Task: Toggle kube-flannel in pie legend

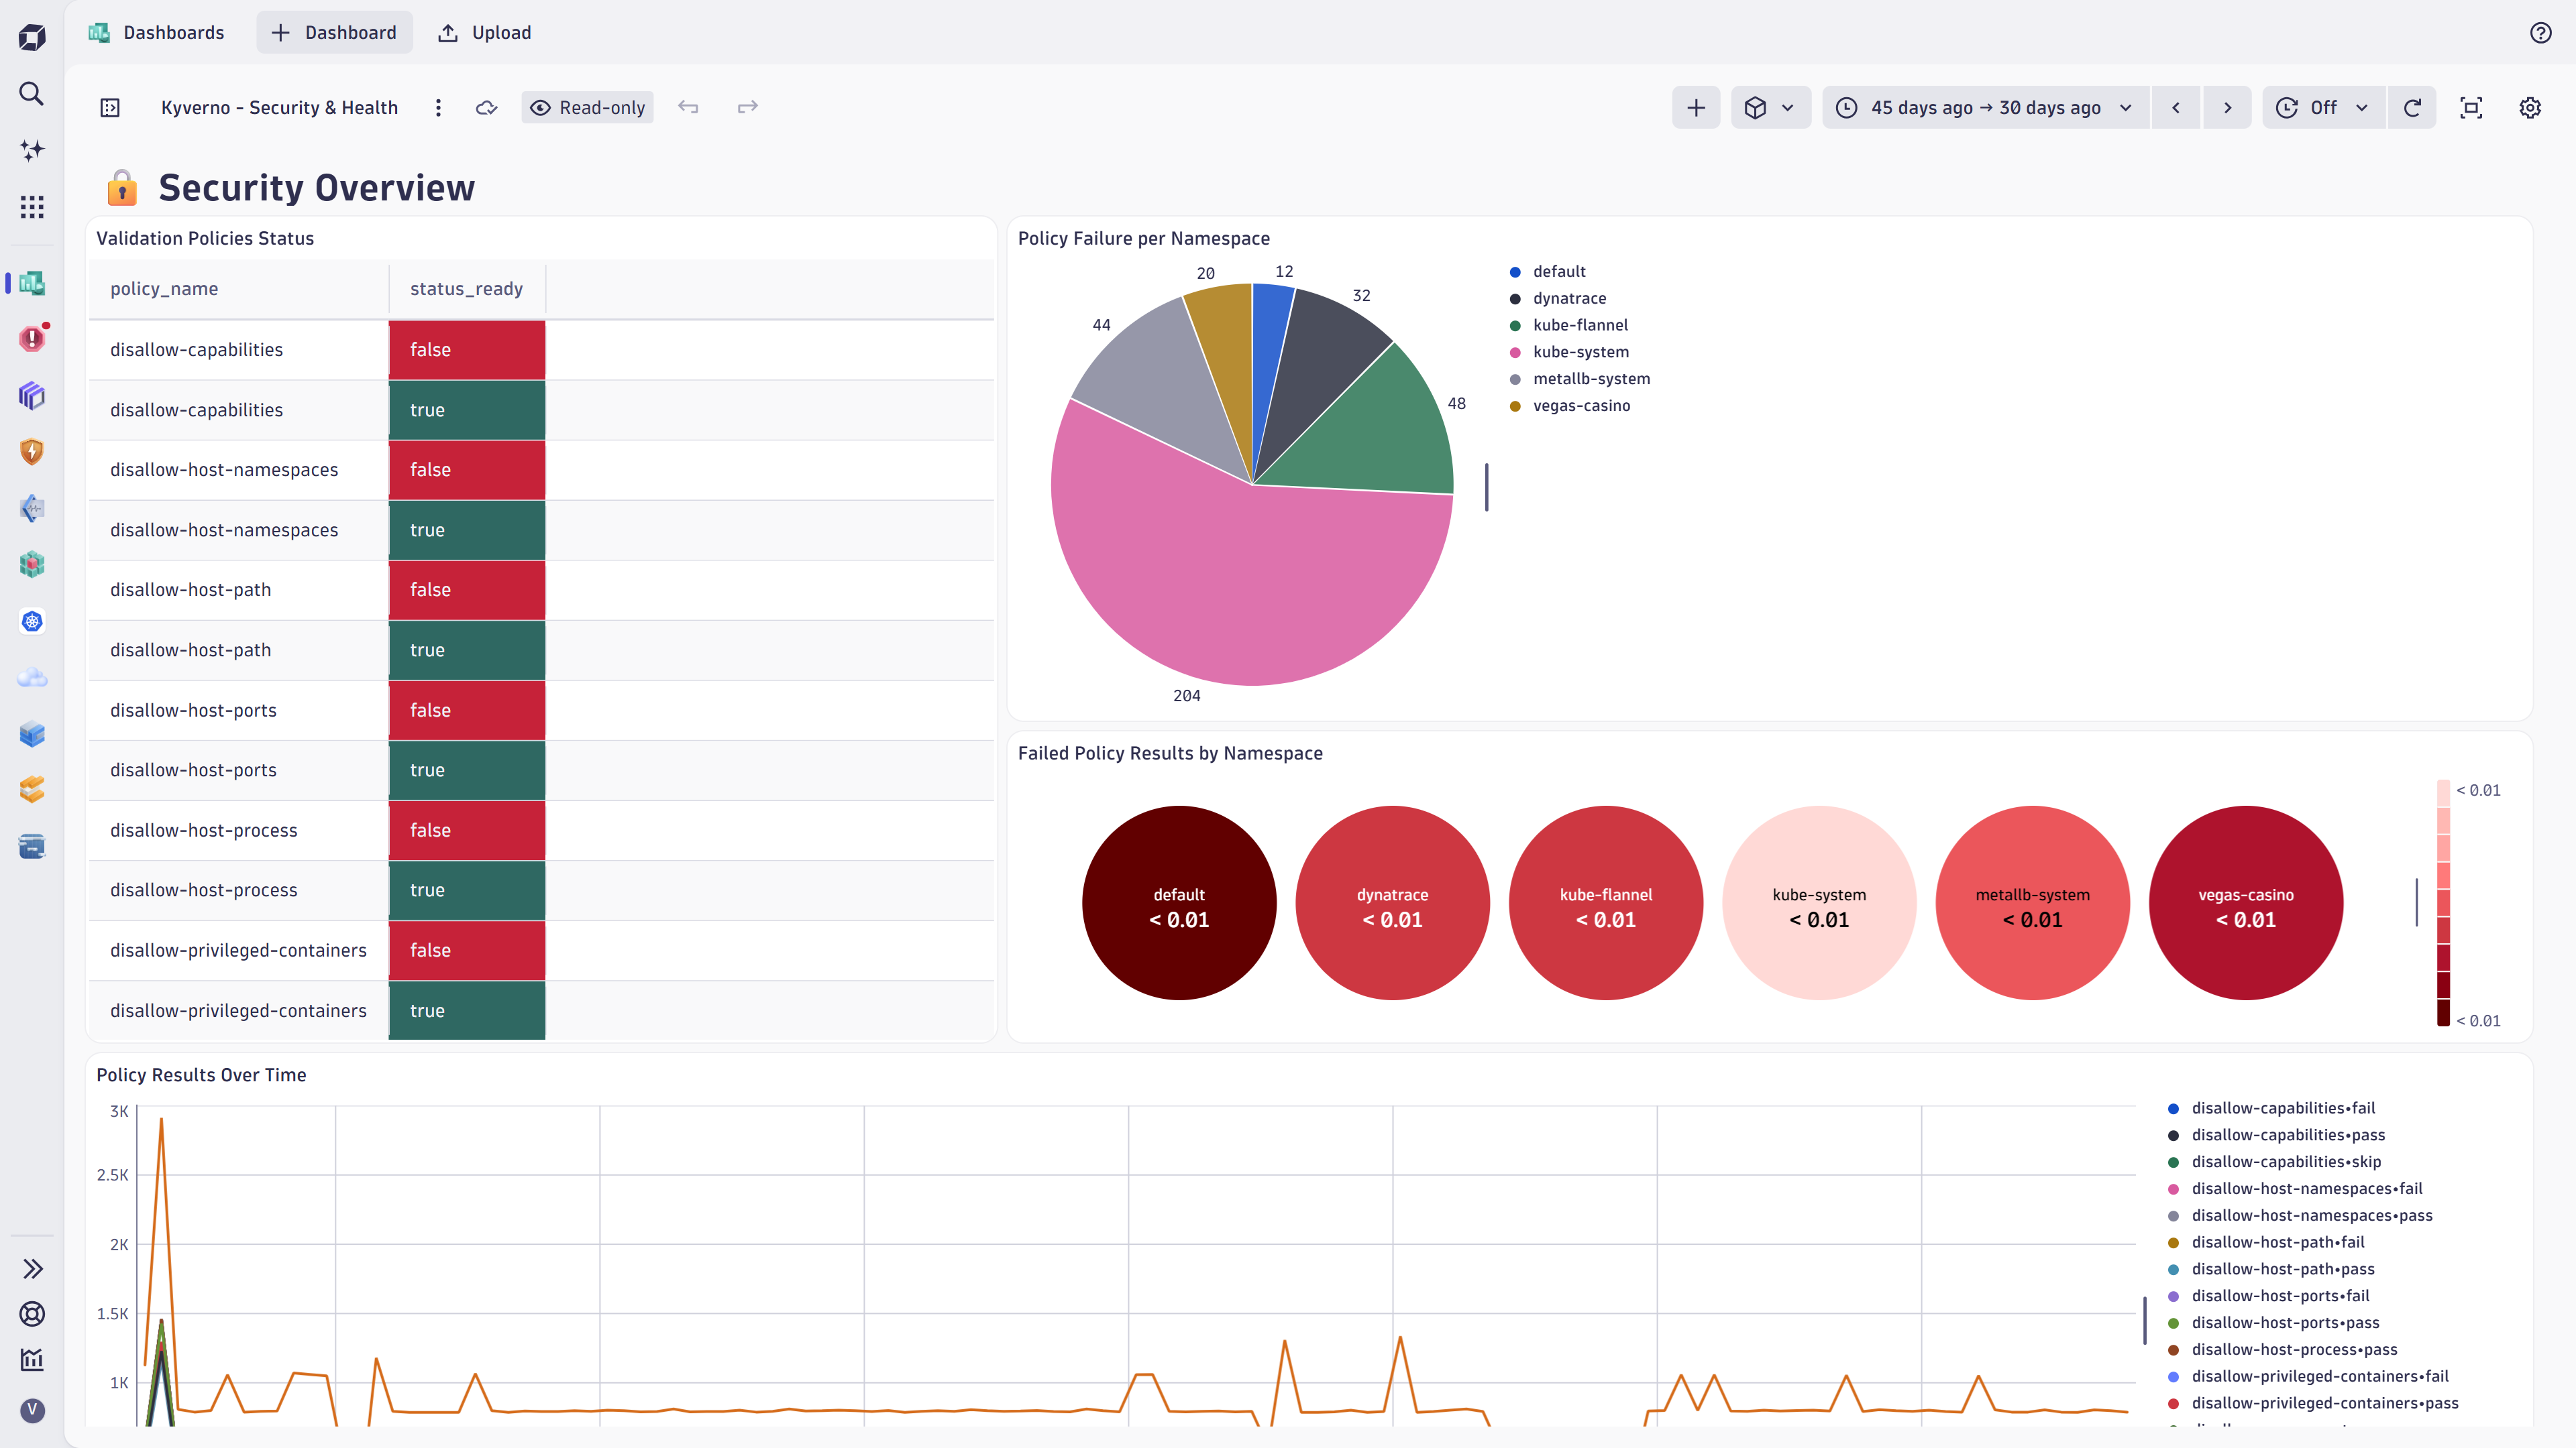Action: click(x=1568, y=326)
